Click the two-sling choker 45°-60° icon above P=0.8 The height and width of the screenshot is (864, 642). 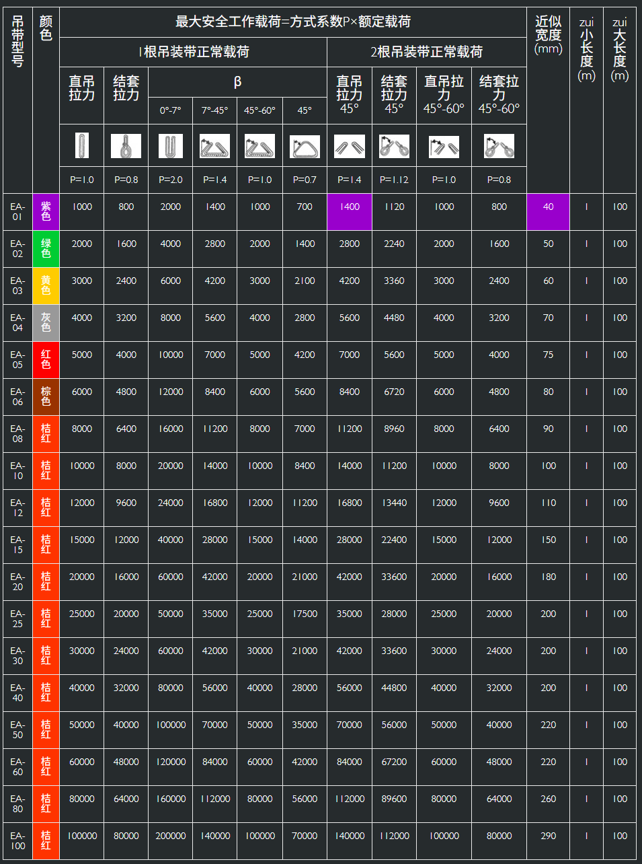click(499, 146)
